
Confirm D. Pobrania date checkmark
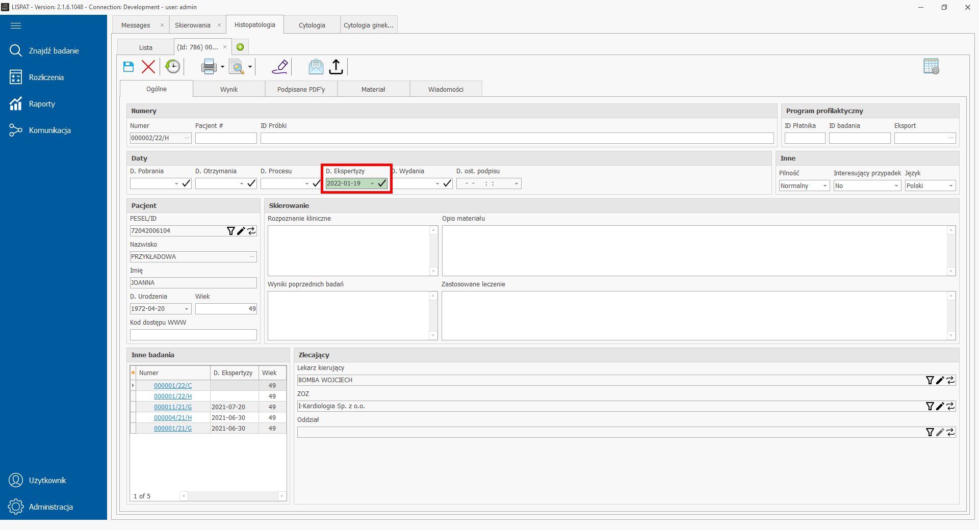pyautogui.click(x=186, y=183)
